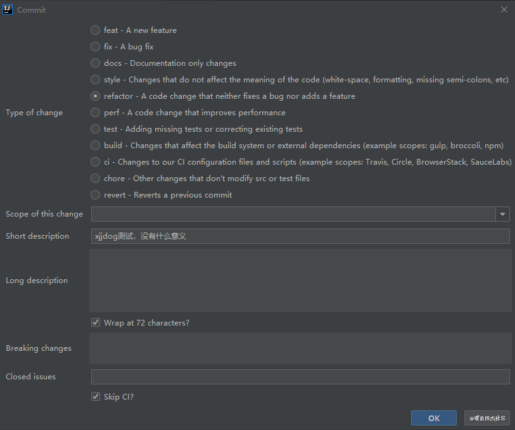This screenshot has height=430, width=515.
Task: Disable the Skip CI checkbox
Action: 96,397
